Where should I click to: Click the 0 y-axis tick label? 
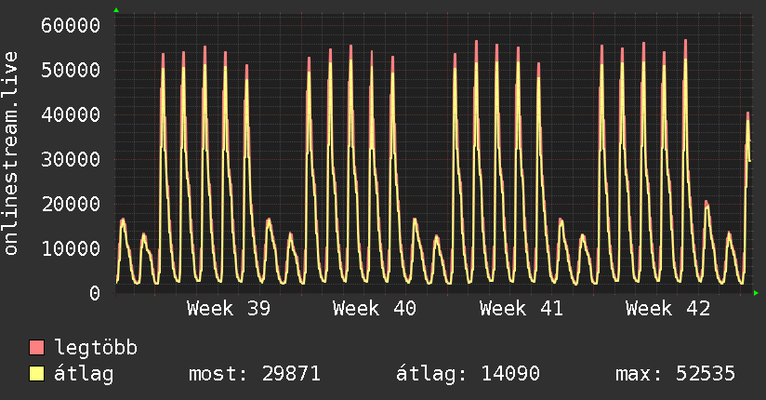[x=95, y=293]
